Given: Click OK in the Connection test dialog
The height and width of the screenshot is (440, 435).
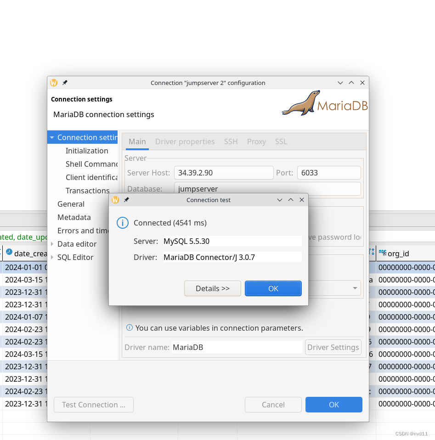Looking at the screenshot, I should (273, 288).
